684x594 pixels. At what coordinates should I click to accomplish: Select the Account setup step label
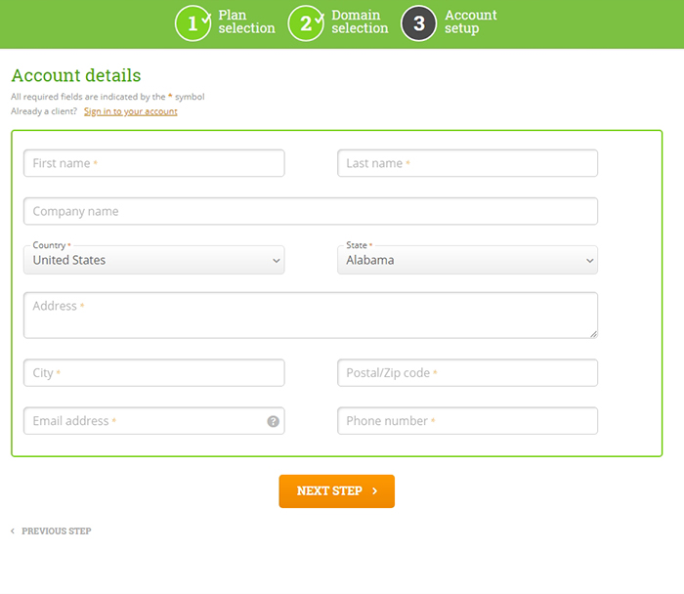(471, 21)
